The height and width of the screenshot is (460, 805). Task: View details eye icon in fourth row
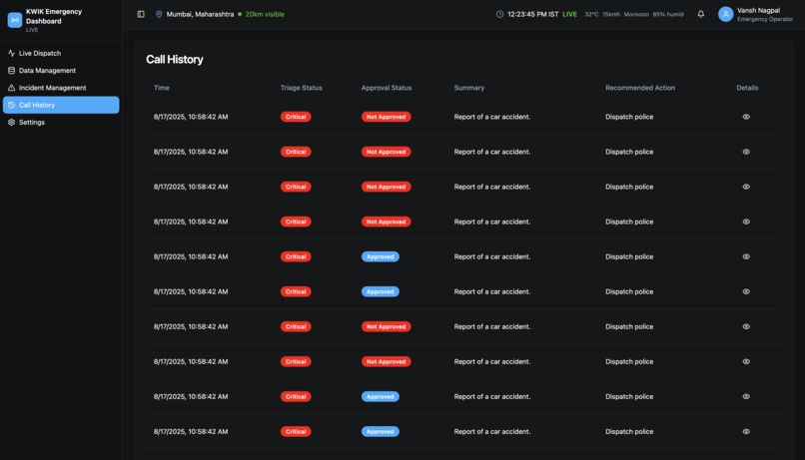[746, 222]
